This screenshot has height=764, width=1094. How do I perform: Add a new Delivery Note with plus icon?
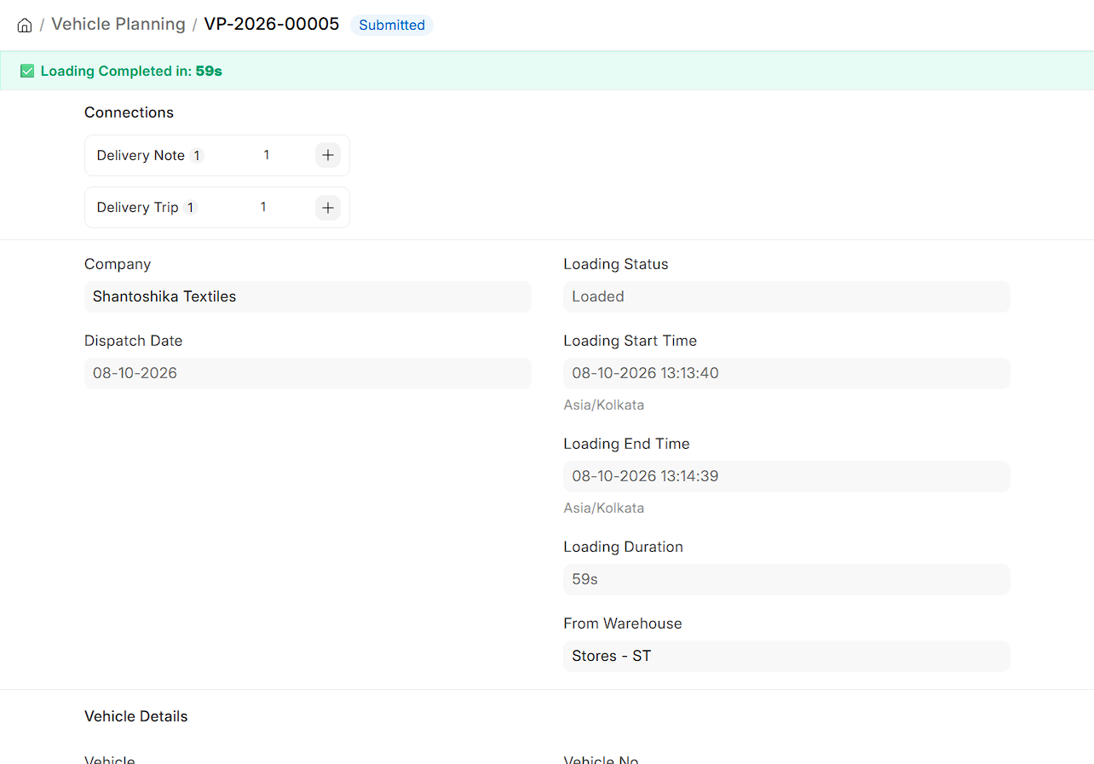point(328,156)
